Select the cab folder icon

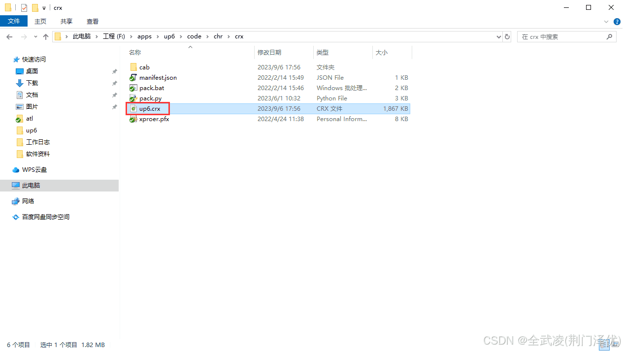133,67
